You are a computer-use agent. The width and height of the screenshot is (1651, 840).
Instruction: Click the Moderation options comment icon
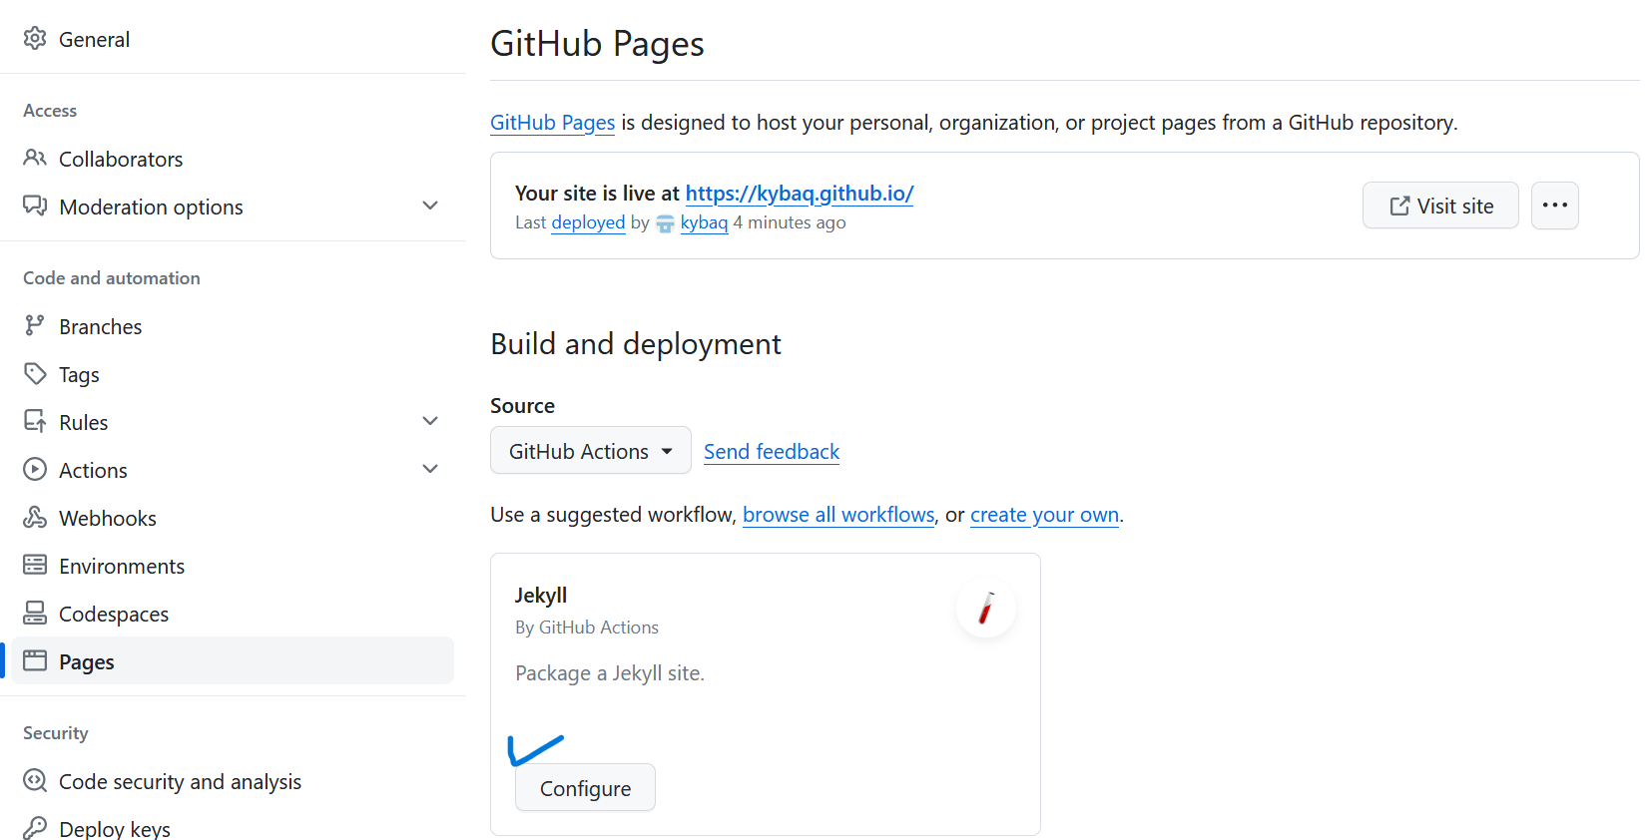click(35, 207)
